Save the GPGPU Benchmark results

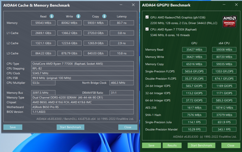tap(151, 145)
